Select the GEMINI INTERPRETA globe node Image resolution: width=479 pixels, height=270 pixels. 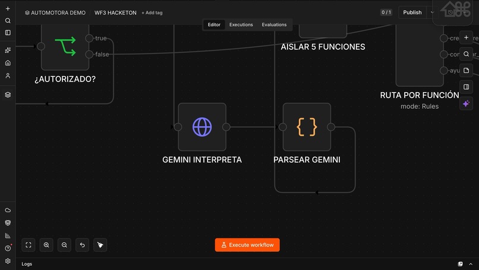[202, 127]
